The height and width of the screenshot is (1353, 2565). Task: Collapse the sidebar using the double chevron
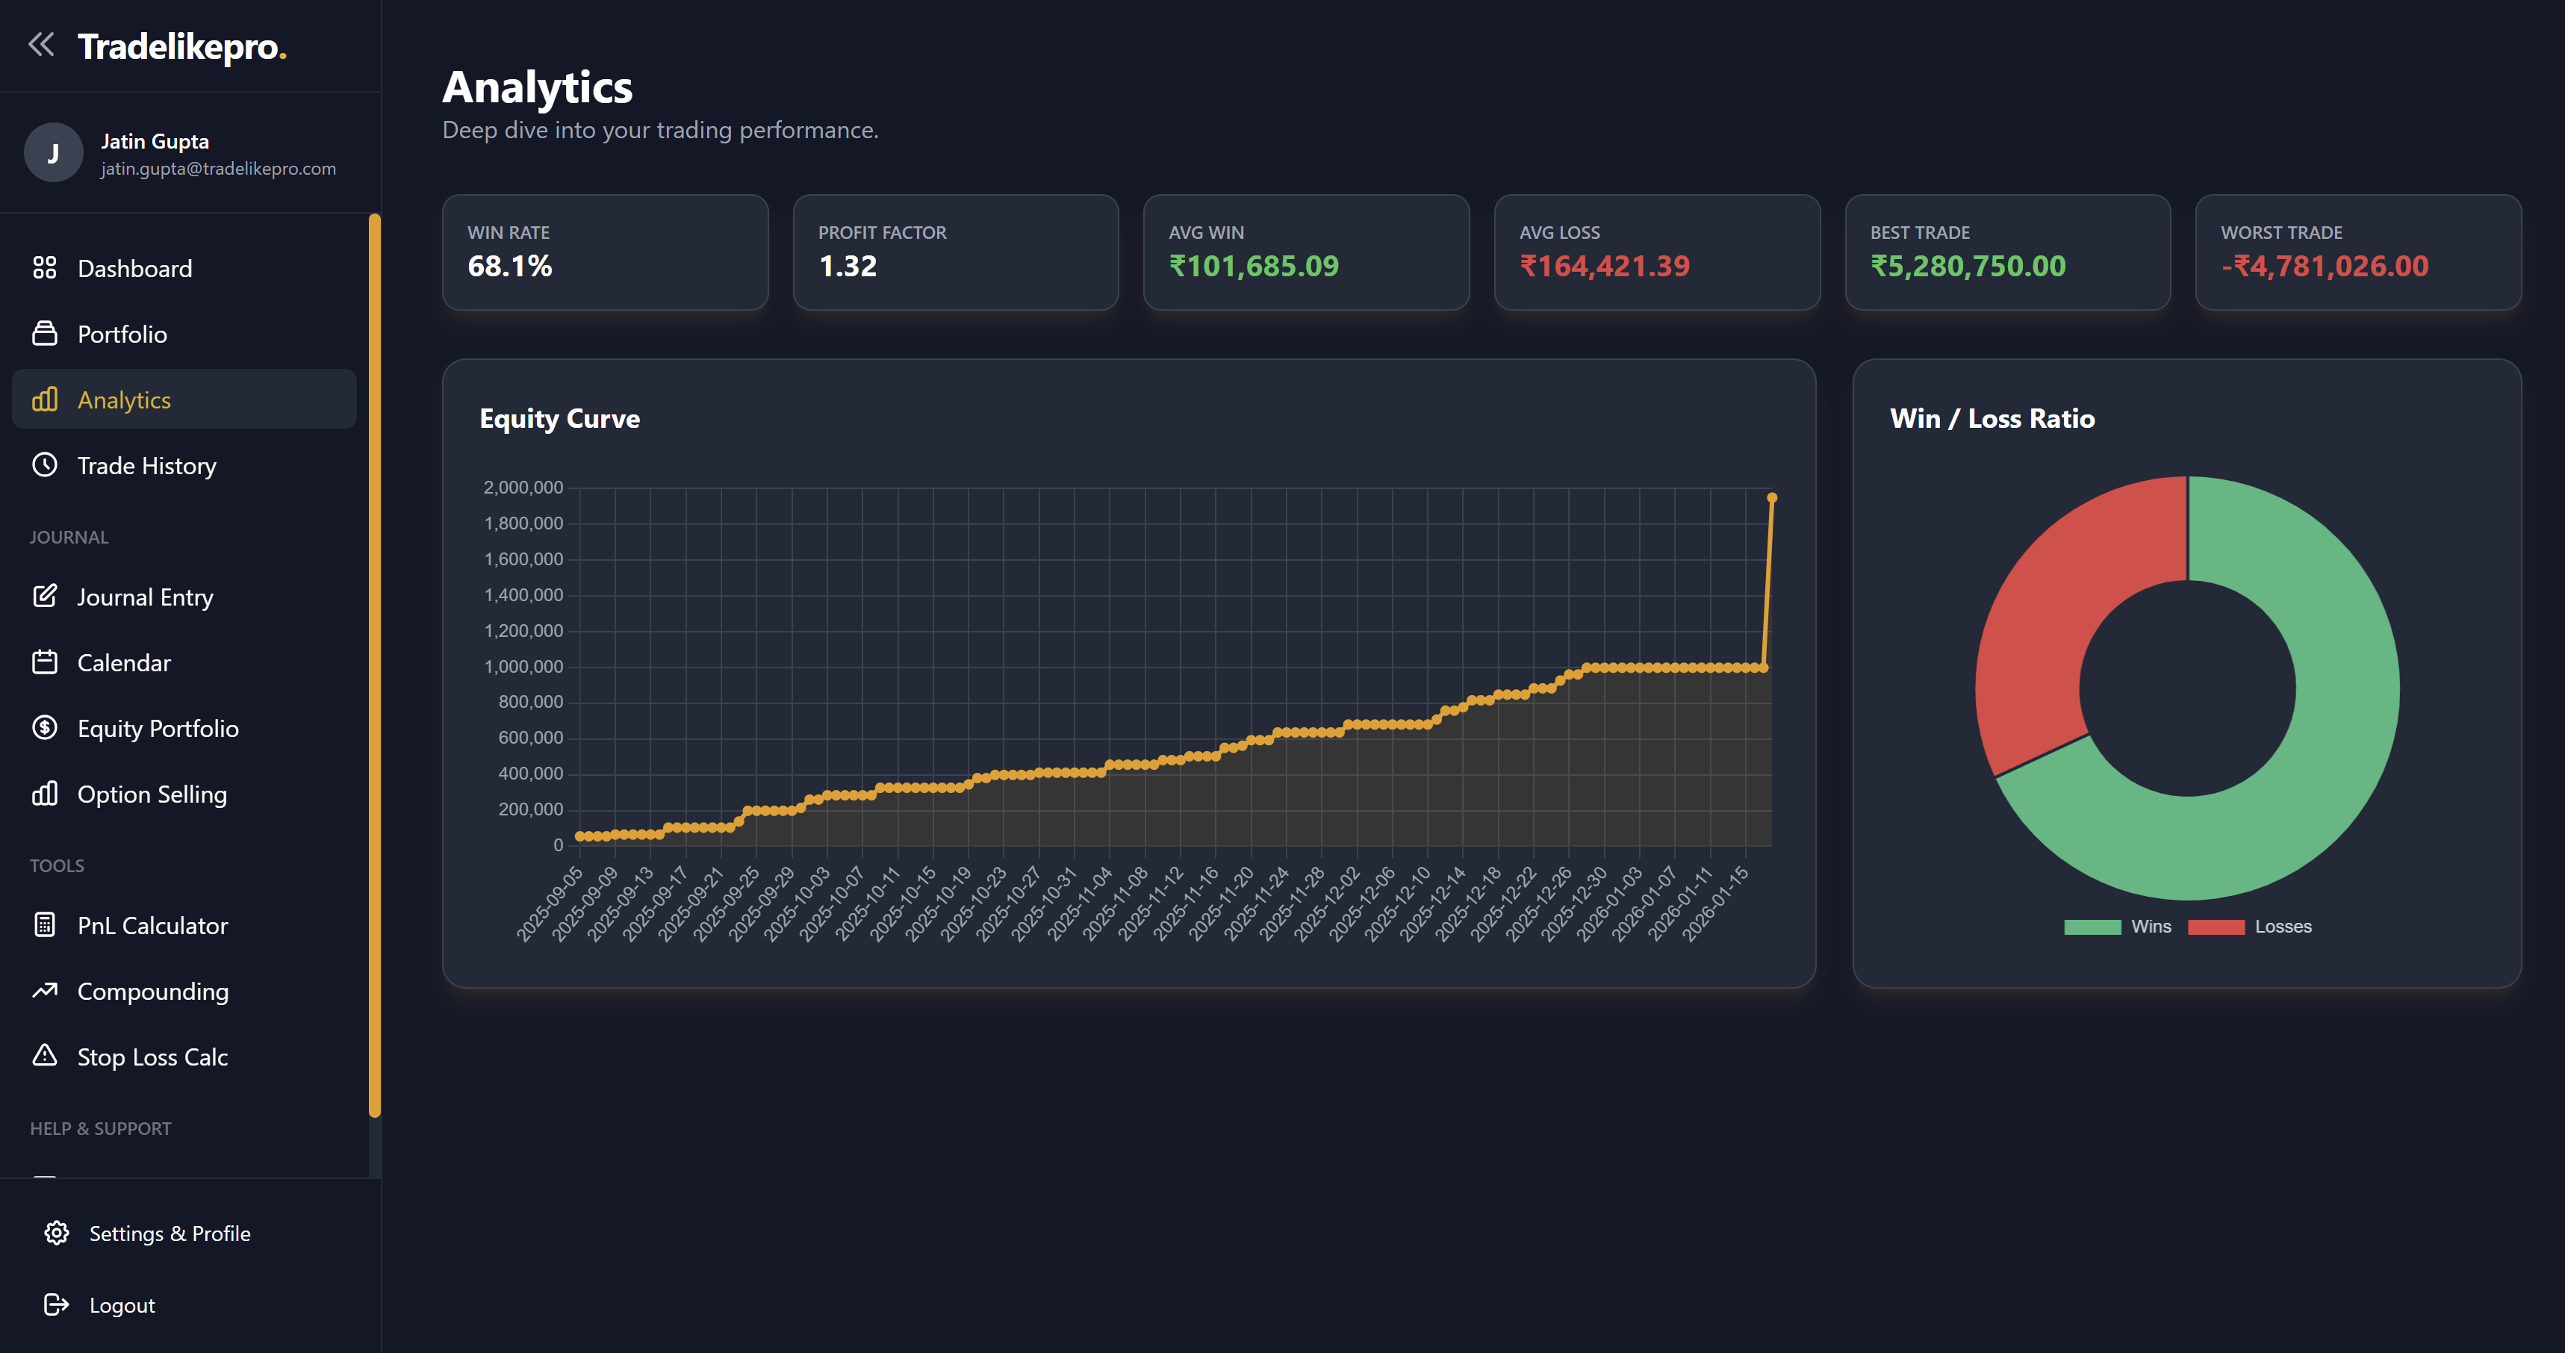tap(43, 44)
